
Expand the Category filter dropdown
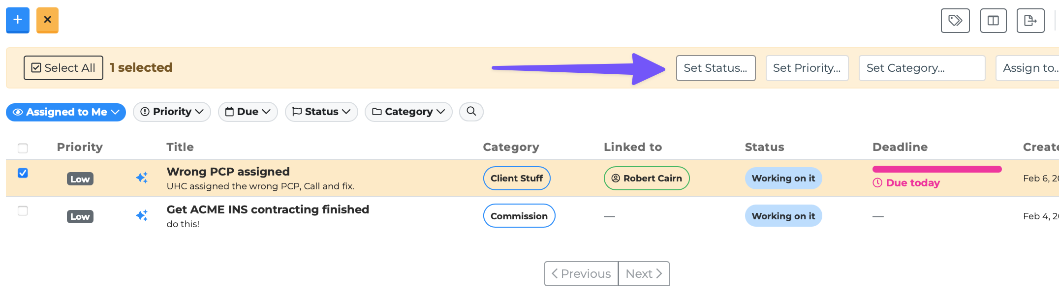coord(408,112)
